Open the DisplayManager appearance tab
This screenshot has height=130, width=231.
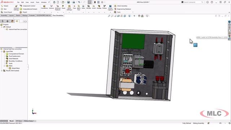pyautogui.click(x=12, y=21)
